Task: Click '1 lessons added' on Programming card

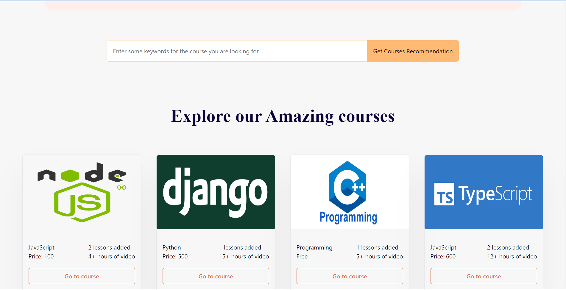Action: [x=377, y=247]
